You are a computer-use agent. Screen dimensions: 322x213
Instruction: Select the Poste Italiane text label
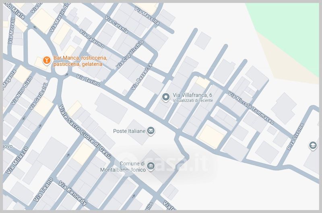128,131
